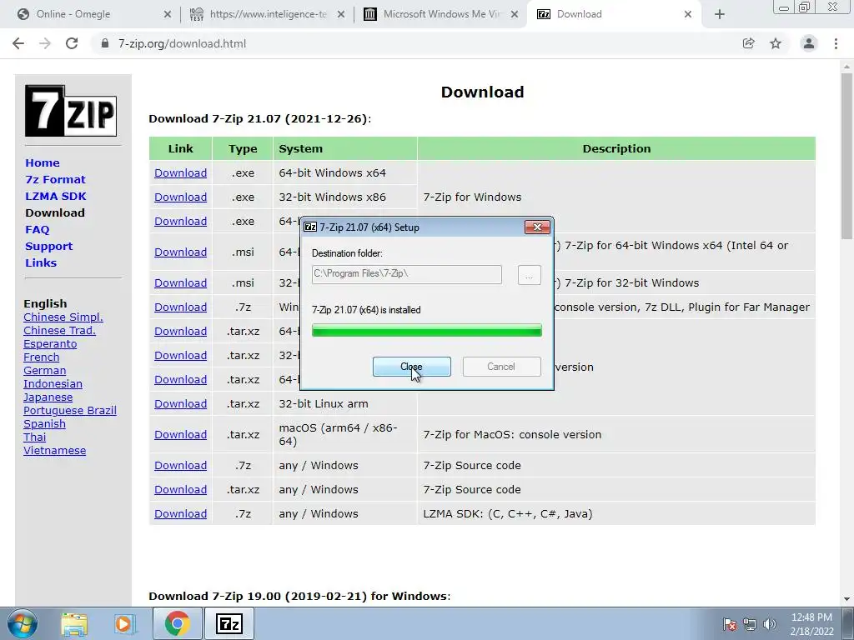Switch the language to Indonesian
Screen dimensions: 854x640
[x=53, y=383]
